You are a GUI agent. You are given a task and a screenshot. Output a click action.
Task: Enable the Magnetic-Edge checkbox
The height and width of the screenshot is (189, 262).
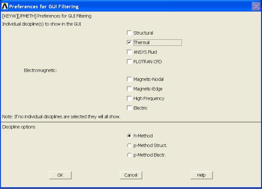point(129,89)
